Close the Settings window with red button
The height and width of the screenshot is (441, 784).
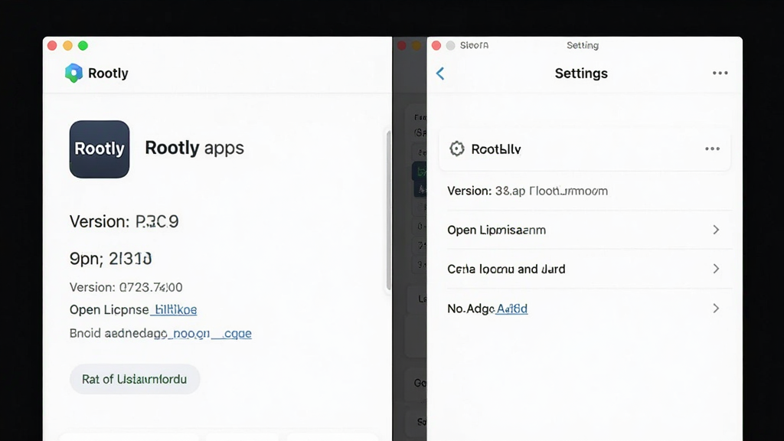point(436,45)
